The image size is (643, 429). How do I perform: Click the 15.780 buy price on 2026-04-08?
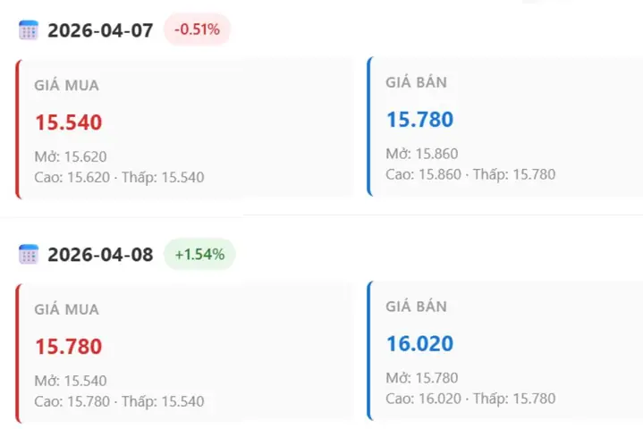point(69,347)
